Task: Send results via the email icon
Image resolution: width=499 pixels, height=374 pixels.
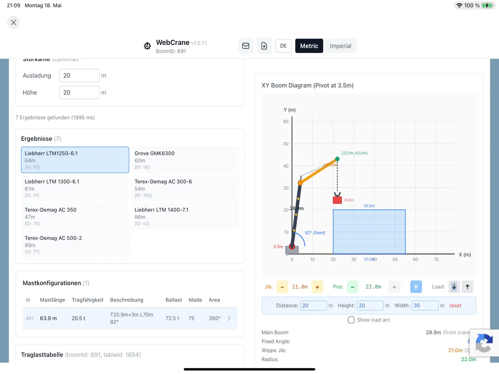Action: coord(246,46)
